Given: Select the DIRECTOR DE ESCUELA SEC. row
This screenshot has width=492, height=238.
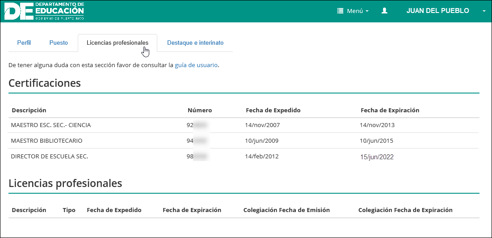Looking at the screenshot, I should click(50, 157).
